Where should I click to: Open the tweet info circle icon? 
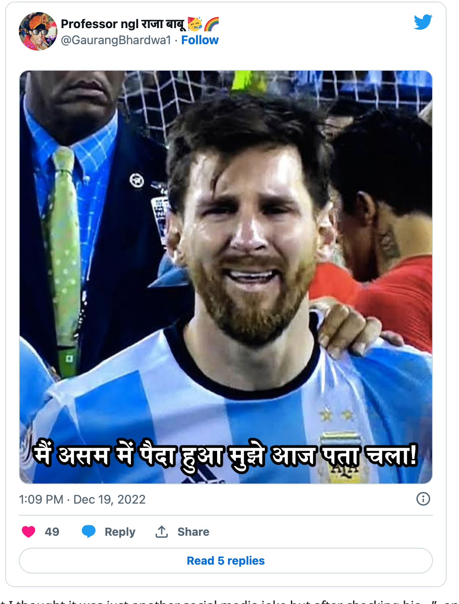(x=423, y=499)
